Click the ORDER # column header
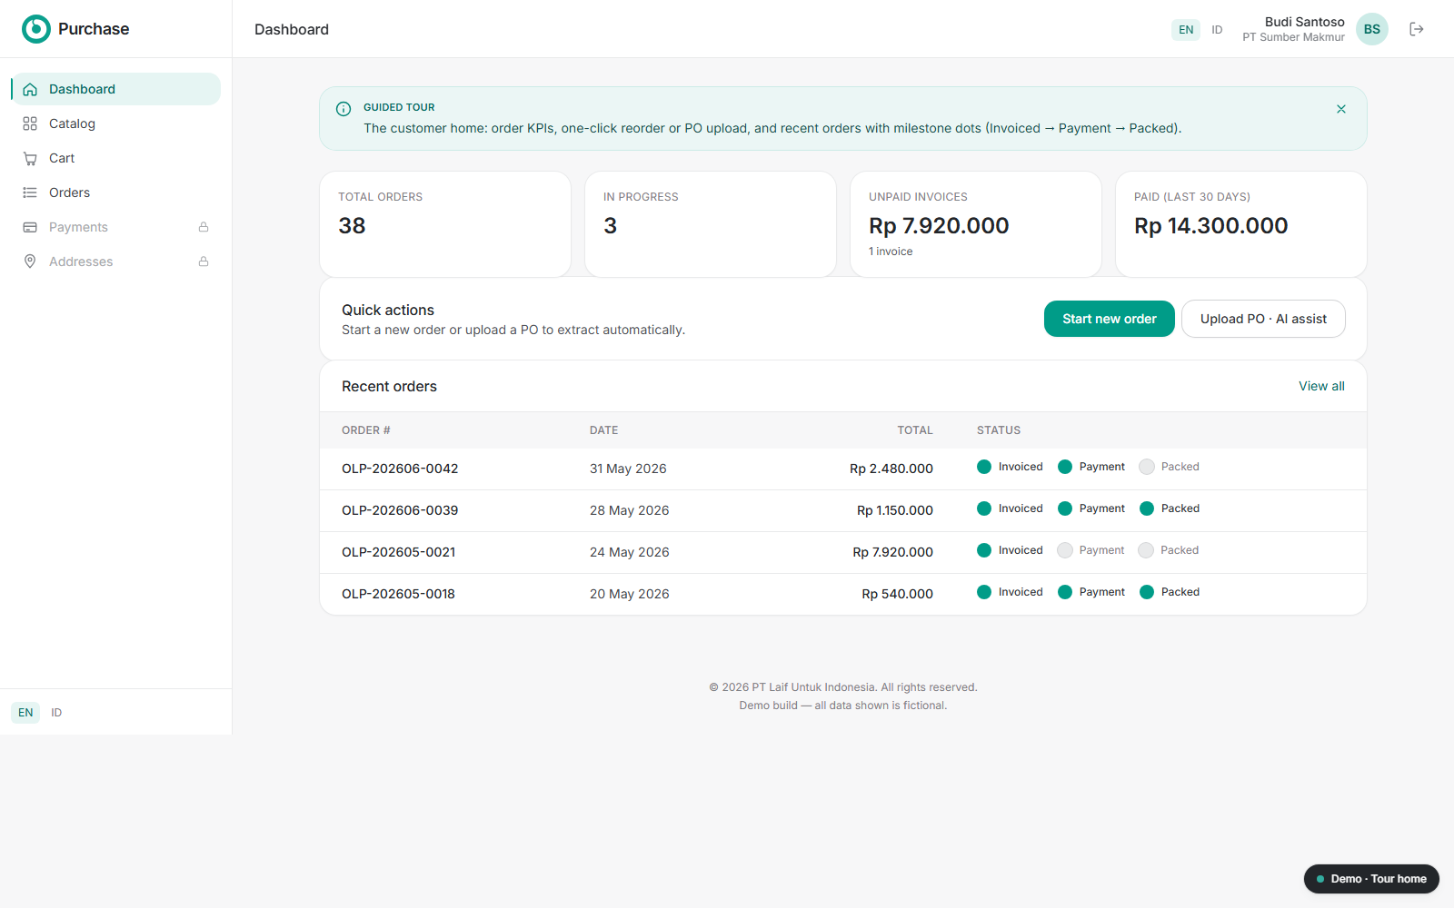 tap(366, 430)
